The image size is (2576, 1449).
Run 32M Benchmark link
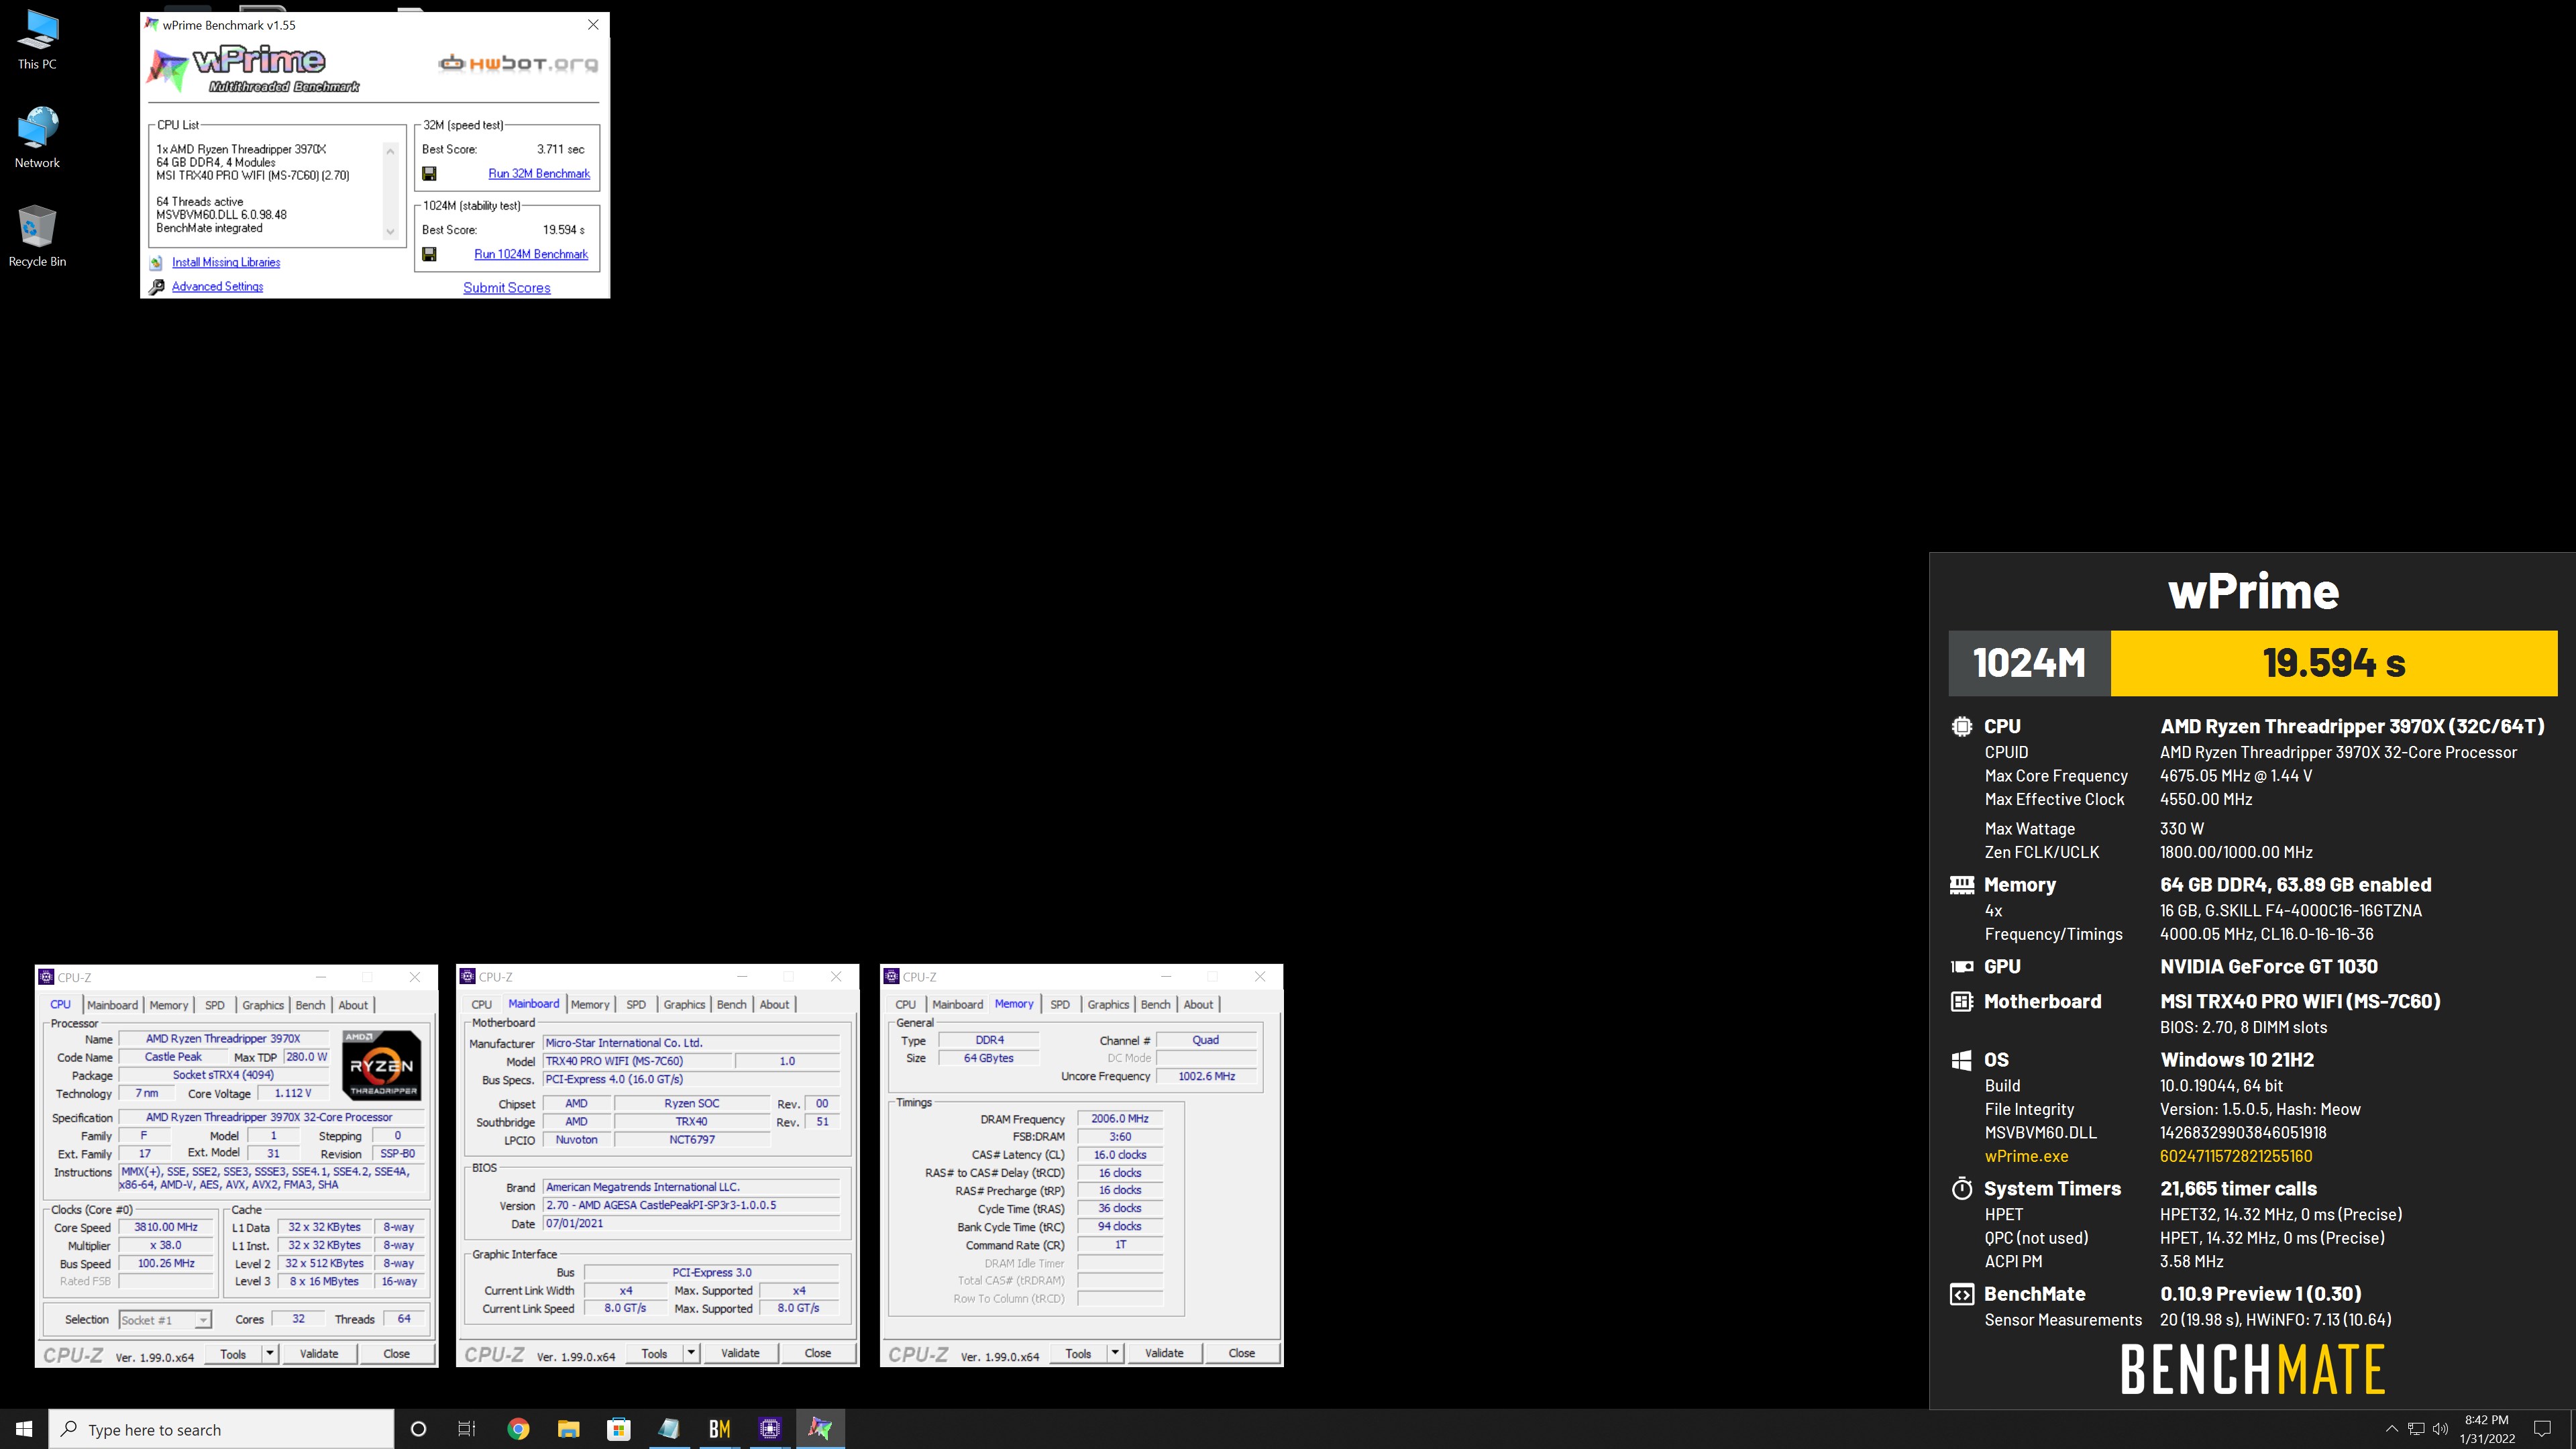pyautogui.click(x=539, y=174)
